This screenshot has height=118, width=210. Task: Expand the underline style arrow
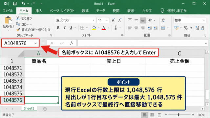pyautogui.click(x=75, y=28)
